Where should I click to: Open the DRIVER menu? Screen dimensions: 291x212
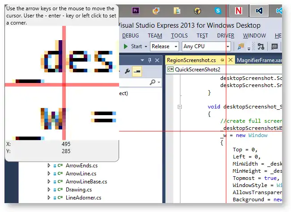(226, 36)
